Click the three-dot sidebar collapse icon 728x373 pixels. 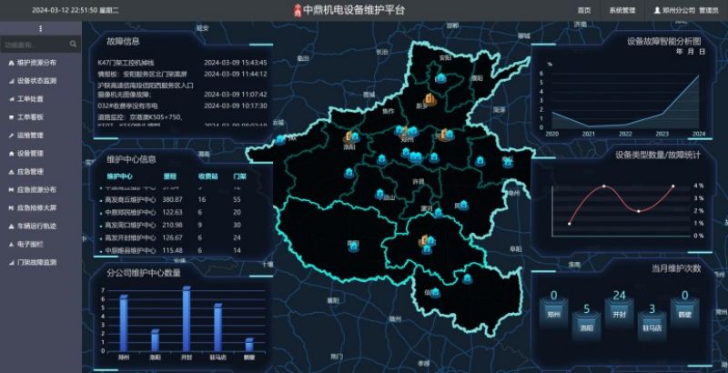pos(40,29)
